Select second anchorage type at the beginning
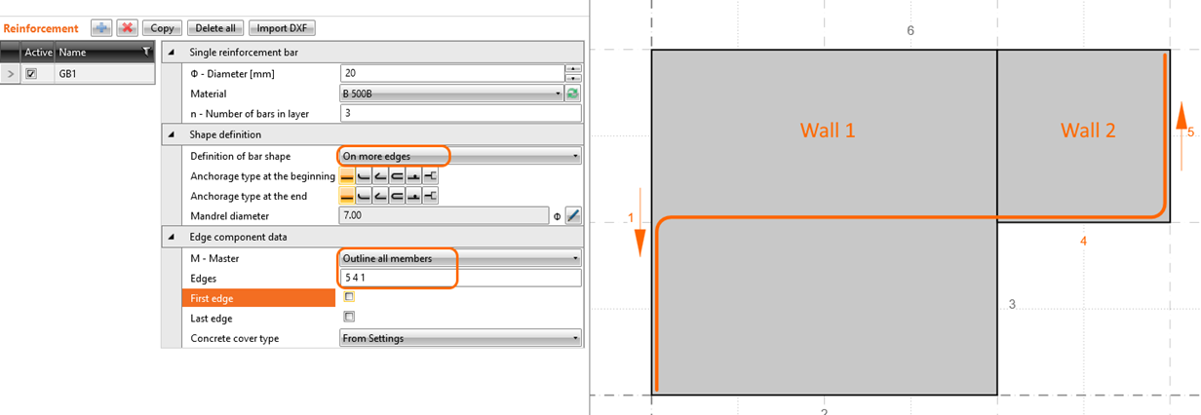Image resolution: width=1201 pixels, height=415 pixels. point(364,176)
